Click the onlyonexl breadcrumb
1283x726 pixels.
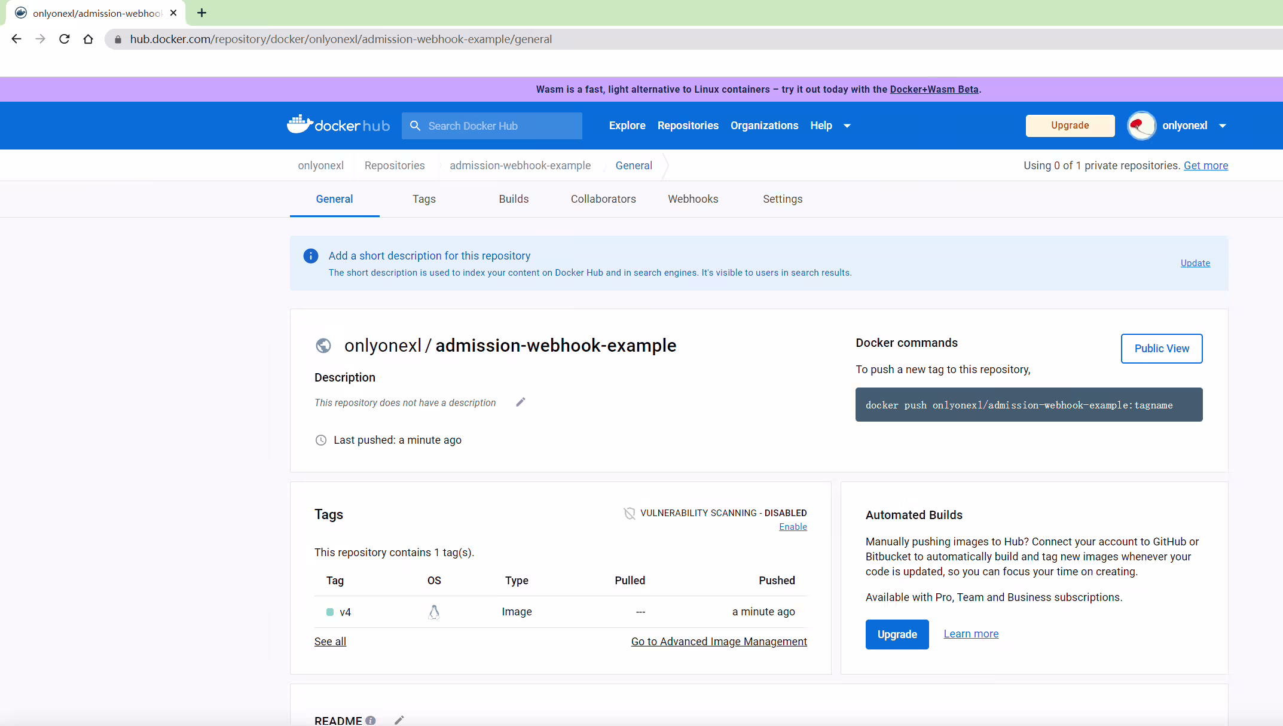pos(321,166)
